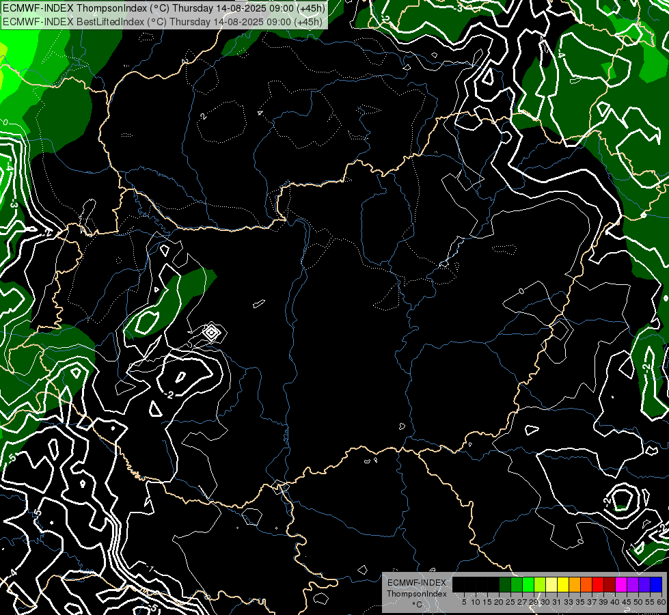Select the pale yellow 30–31 legend swatch

point(551,584)
